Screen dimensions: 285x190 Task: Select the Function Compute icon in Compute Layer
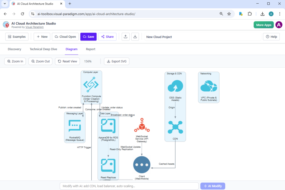point(91,85)
